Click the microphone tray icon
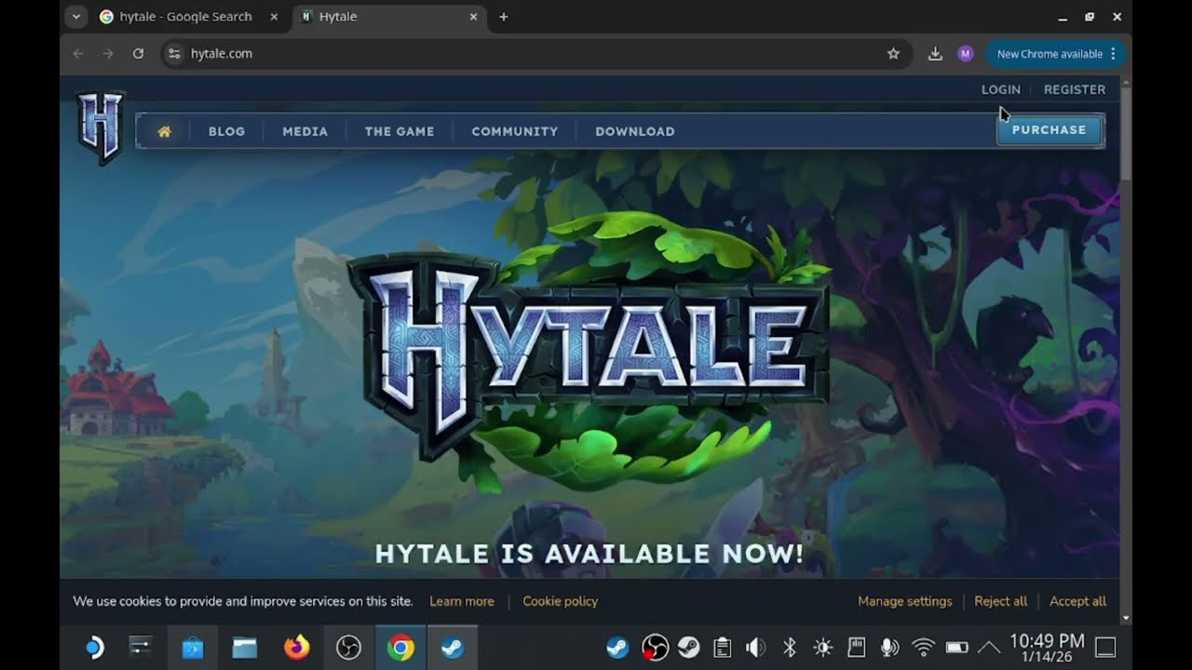 pyautogui.click(x=890, y=647)
